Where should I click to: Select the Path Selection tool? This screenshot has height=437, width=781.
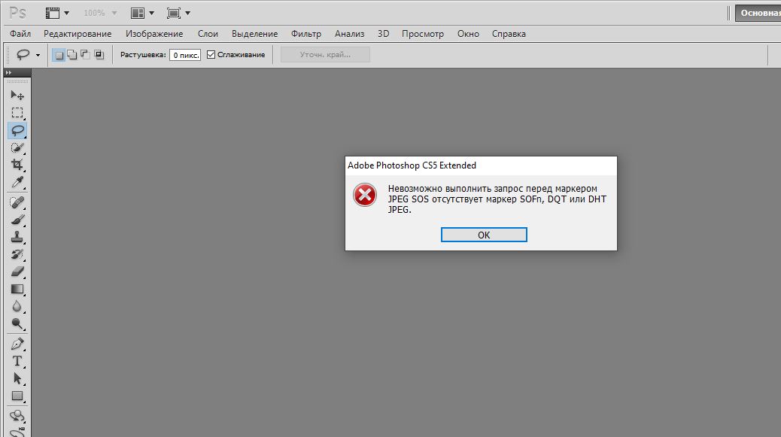click(17, 379)
